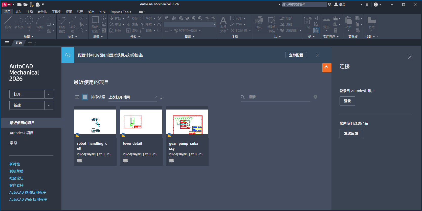Toggle group selection mode button in Group panel
Image resolution: width=422 pixels, height=211 pixels.
pyautogui.click(x=316, y=30)
